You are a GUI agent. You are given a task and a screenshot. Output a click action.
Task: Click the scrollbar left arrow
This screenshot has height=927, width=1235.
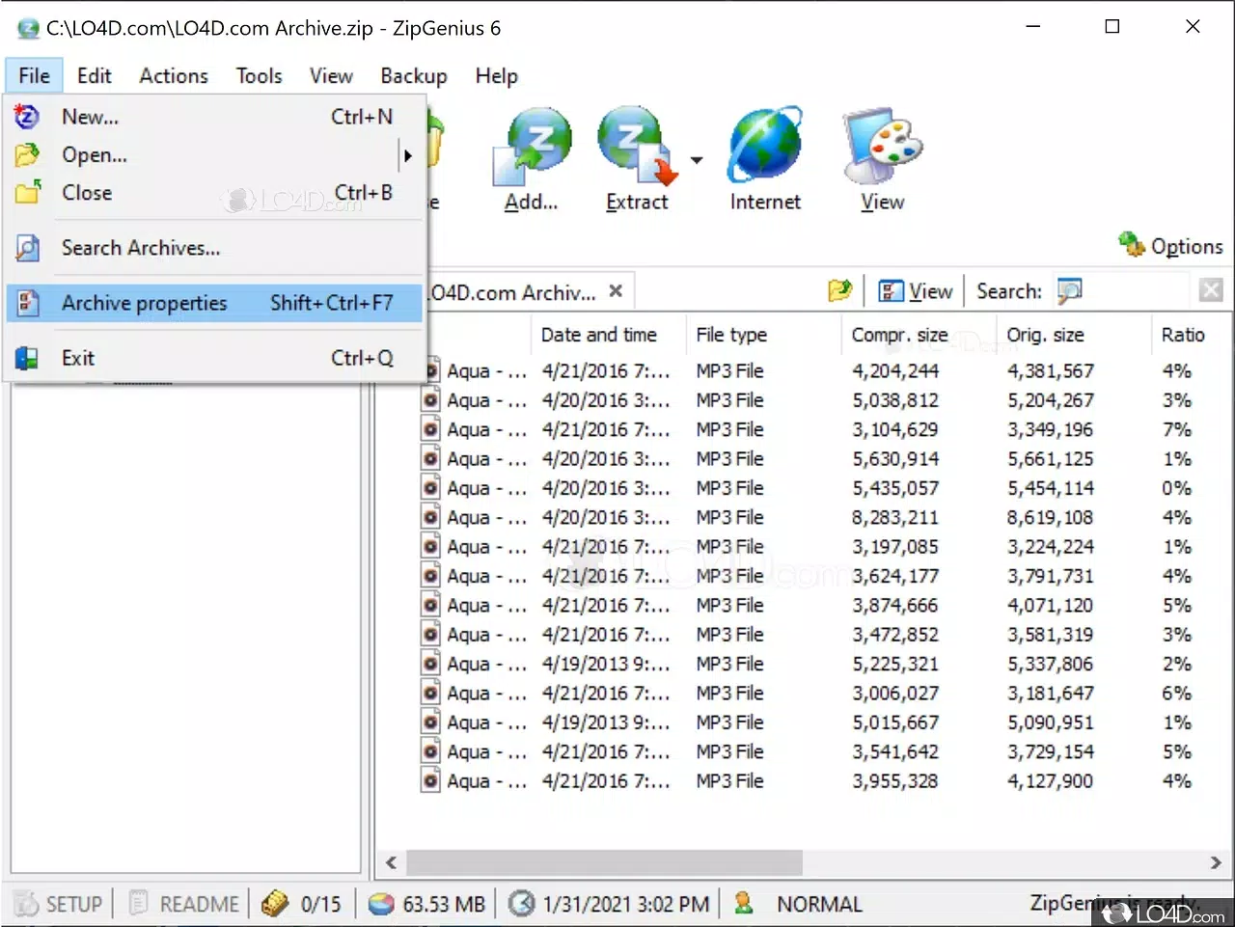click(391, 862)
